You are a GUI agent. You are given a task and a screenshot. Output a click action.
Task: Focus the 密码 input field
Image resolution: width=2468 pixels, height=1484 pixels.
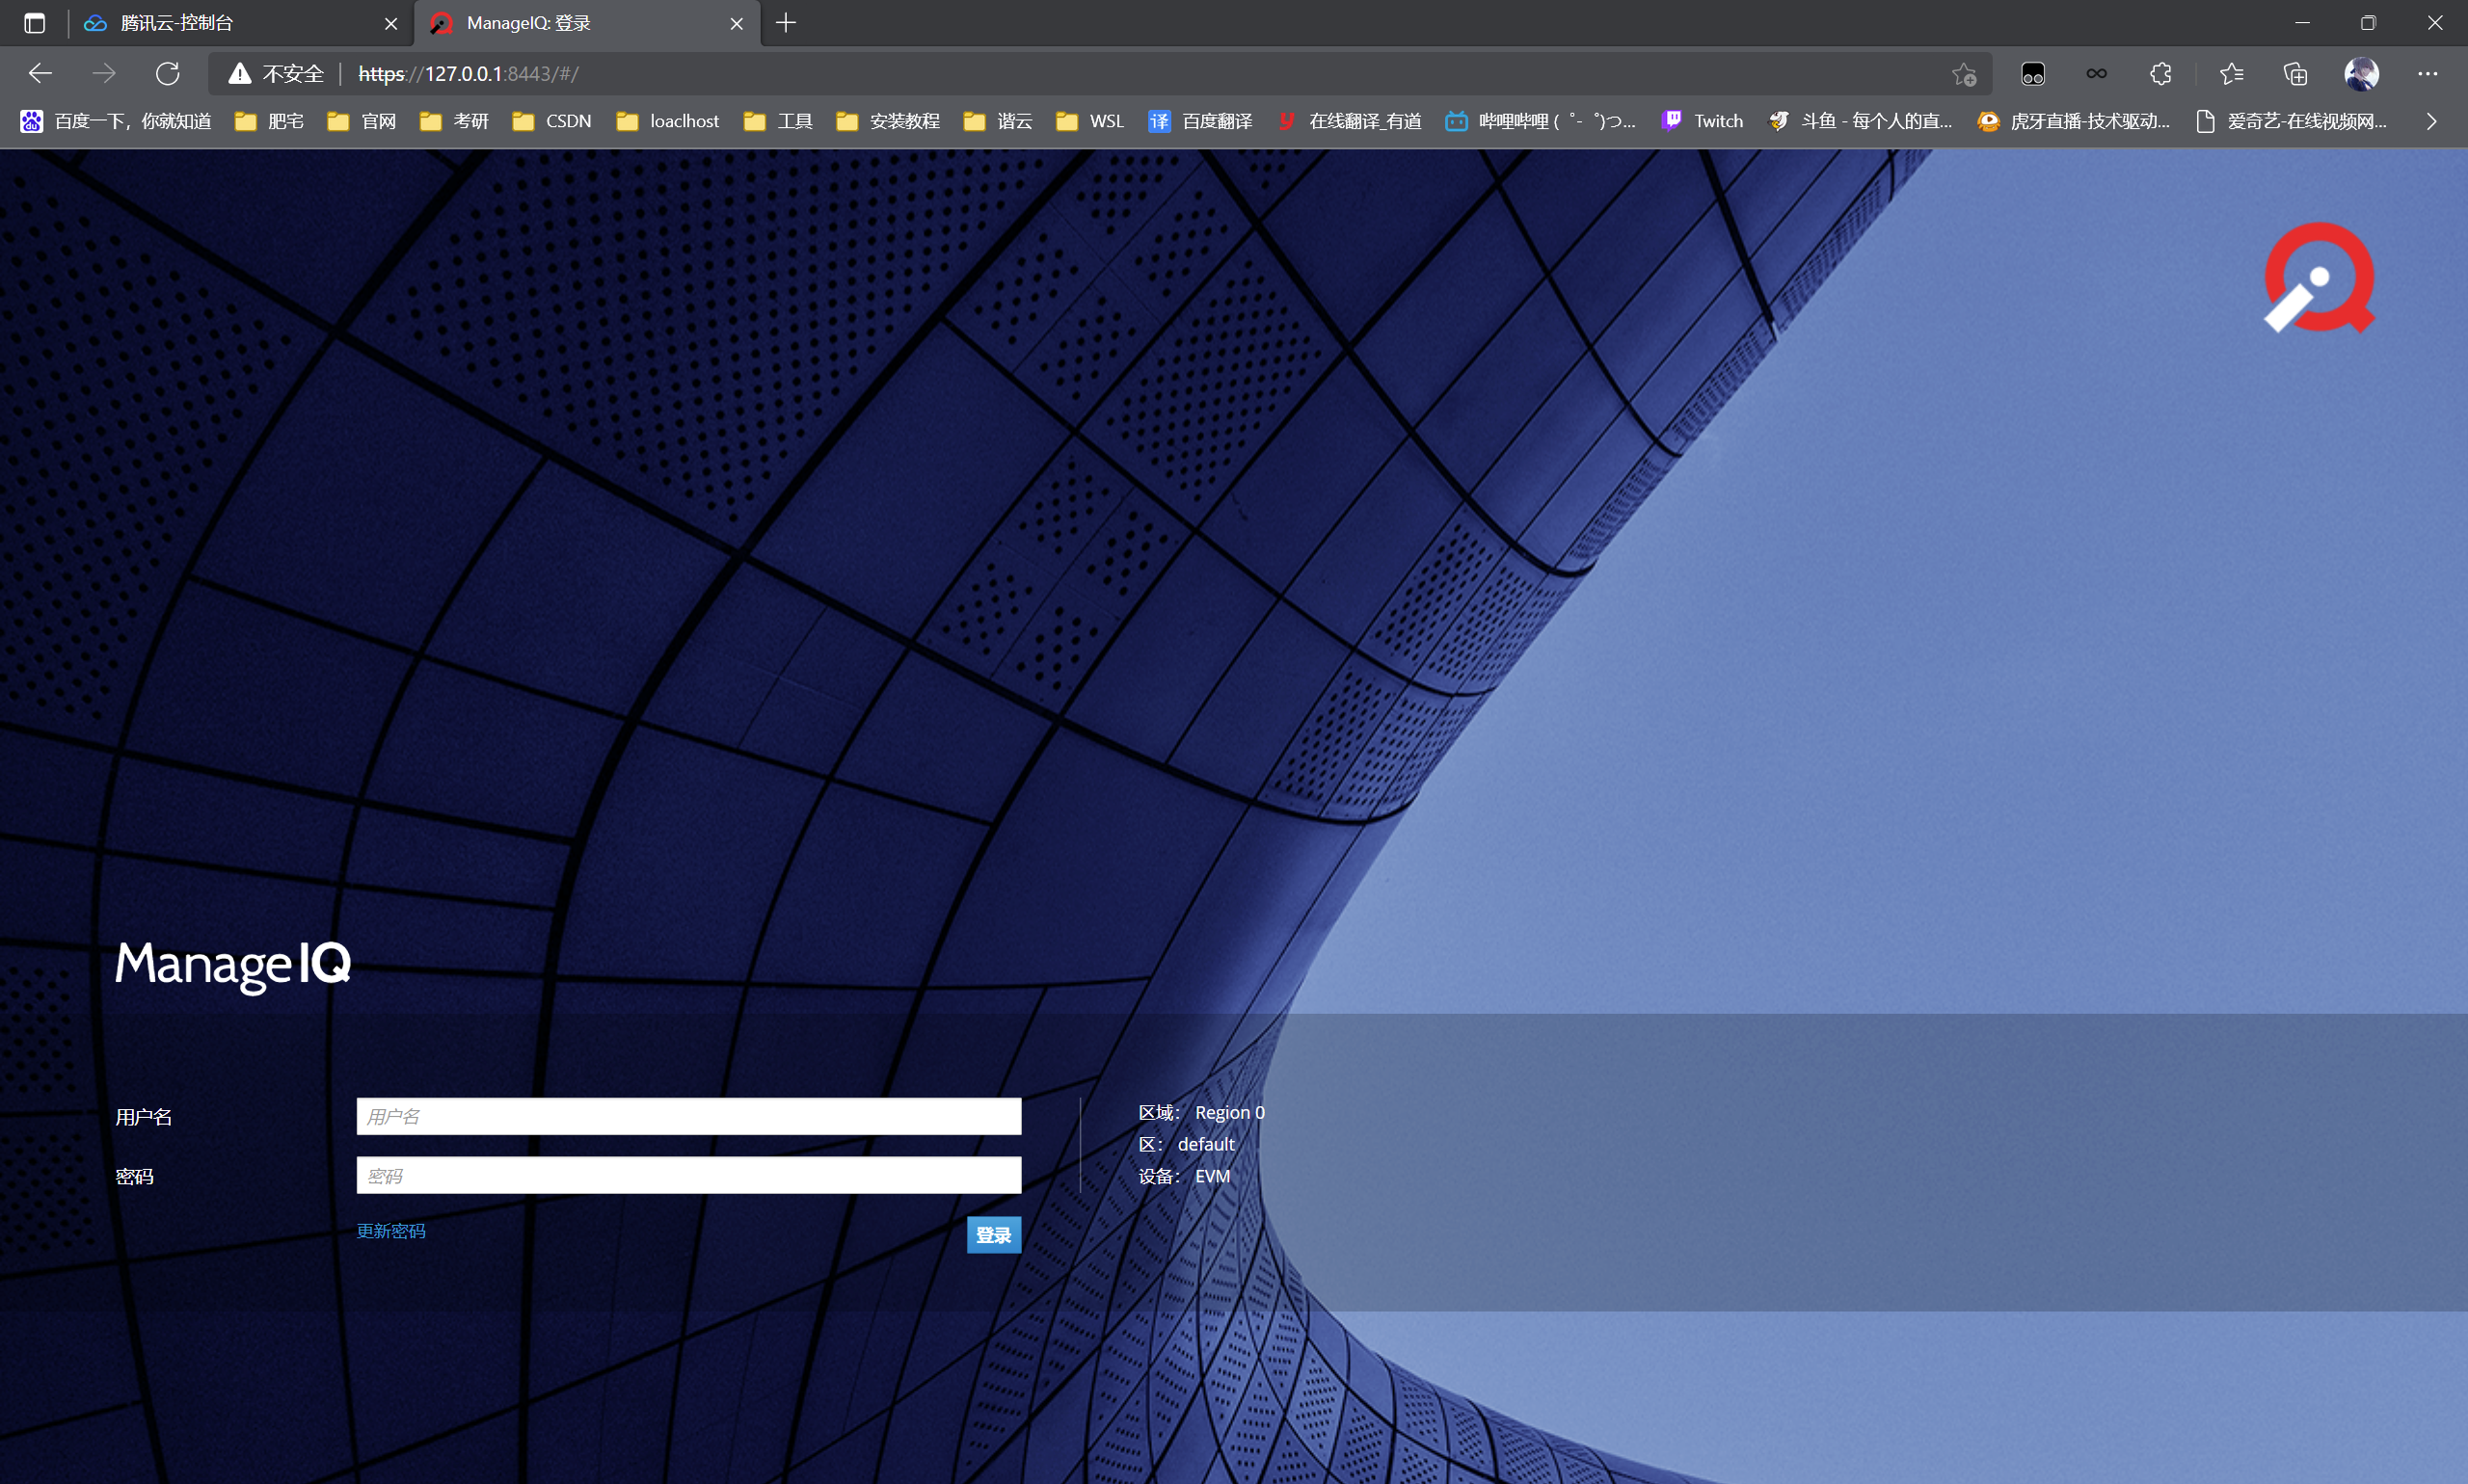click(x=688, y=1176)
